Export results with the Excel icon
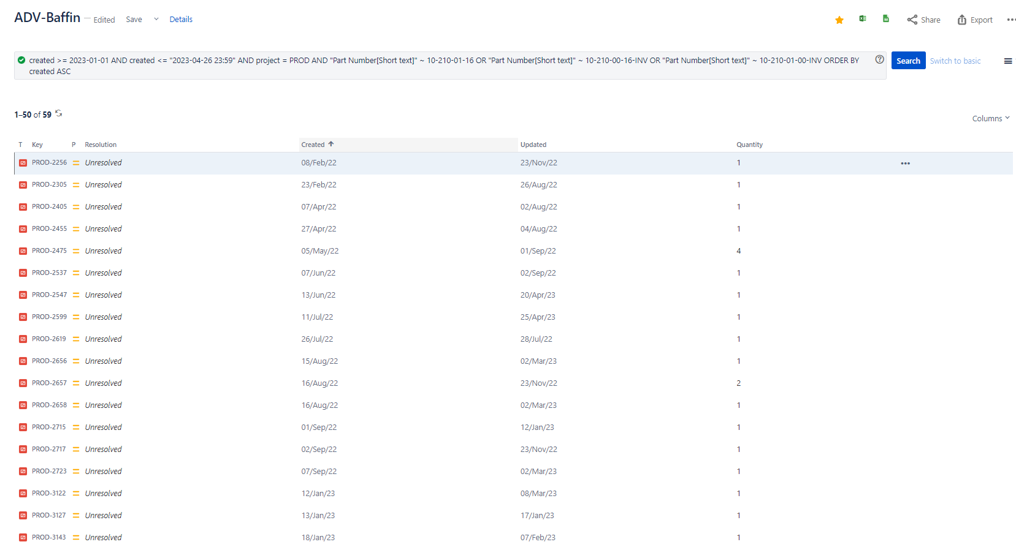 pyautogui.click(x=863, y=19)
